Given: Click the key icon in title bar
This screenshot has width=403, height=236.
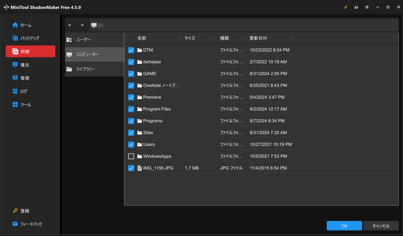Looking at the screenshot, I should pos(346,7).
